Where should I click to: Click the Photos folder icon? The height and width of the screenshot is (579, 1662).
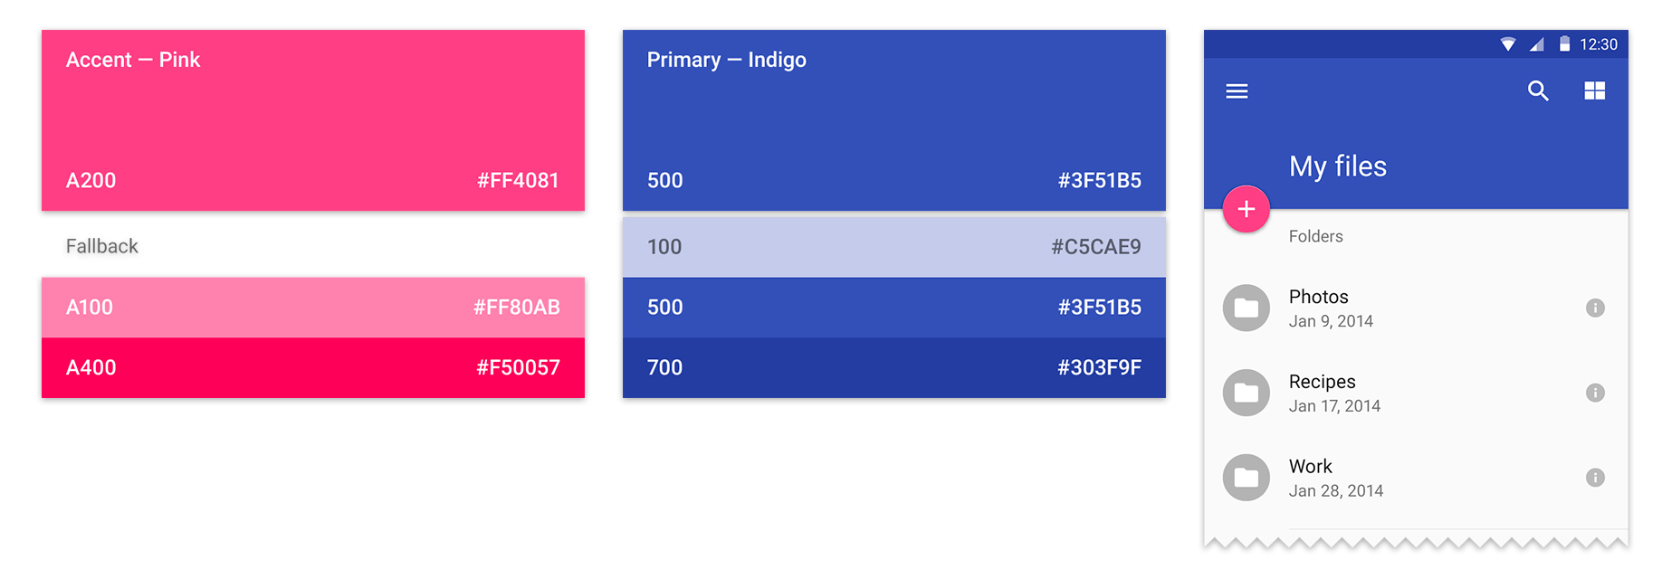tap(1246, 308)
